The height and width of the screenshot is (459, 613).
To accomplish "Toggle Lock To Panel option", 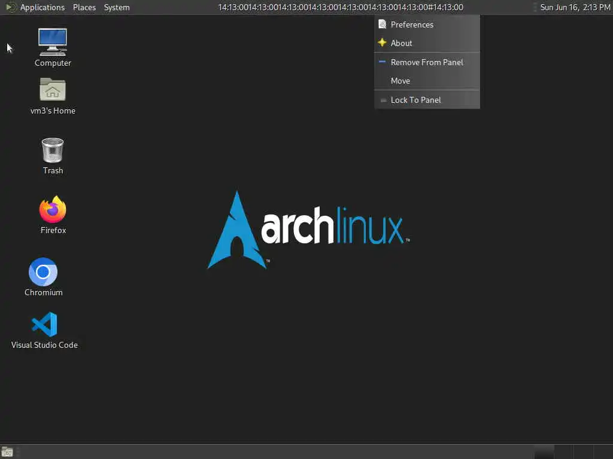I will 427,100.
